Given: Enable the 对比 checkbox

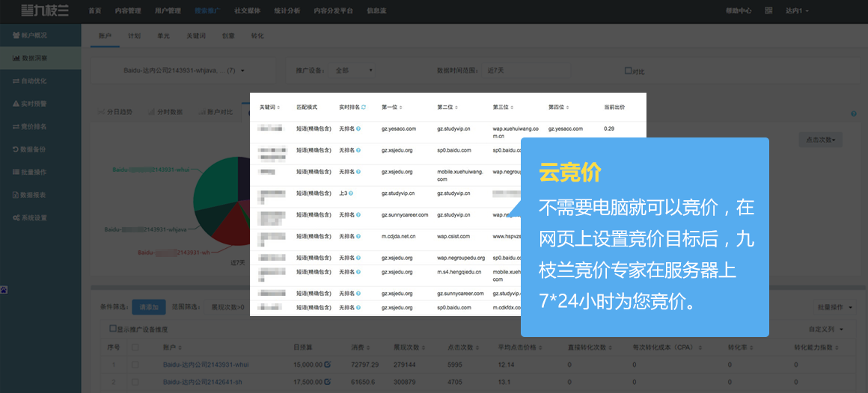Looking at the screenshot, I should (x=628, y=71).
